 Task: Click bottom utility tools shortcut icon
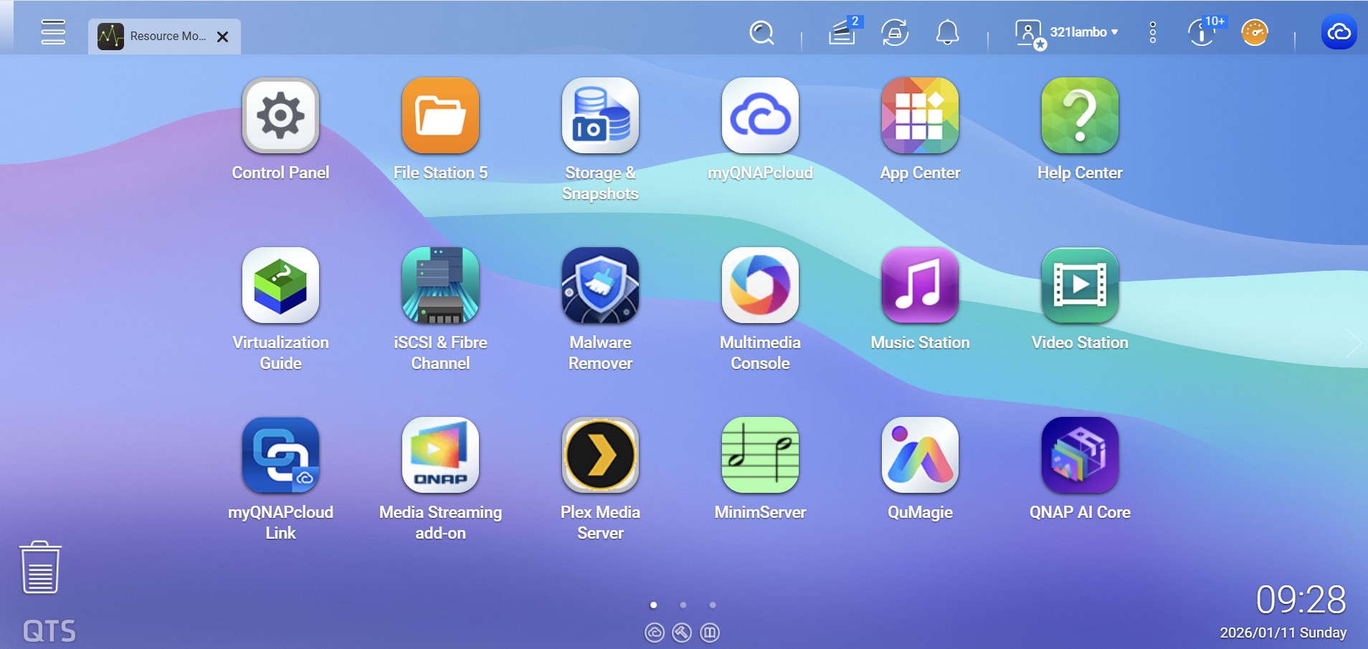click(682, 633)
